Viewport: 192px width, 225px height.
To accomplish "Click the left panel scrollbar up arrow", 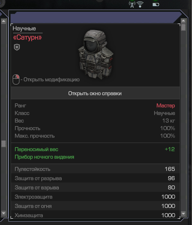I will click(4, 21).
